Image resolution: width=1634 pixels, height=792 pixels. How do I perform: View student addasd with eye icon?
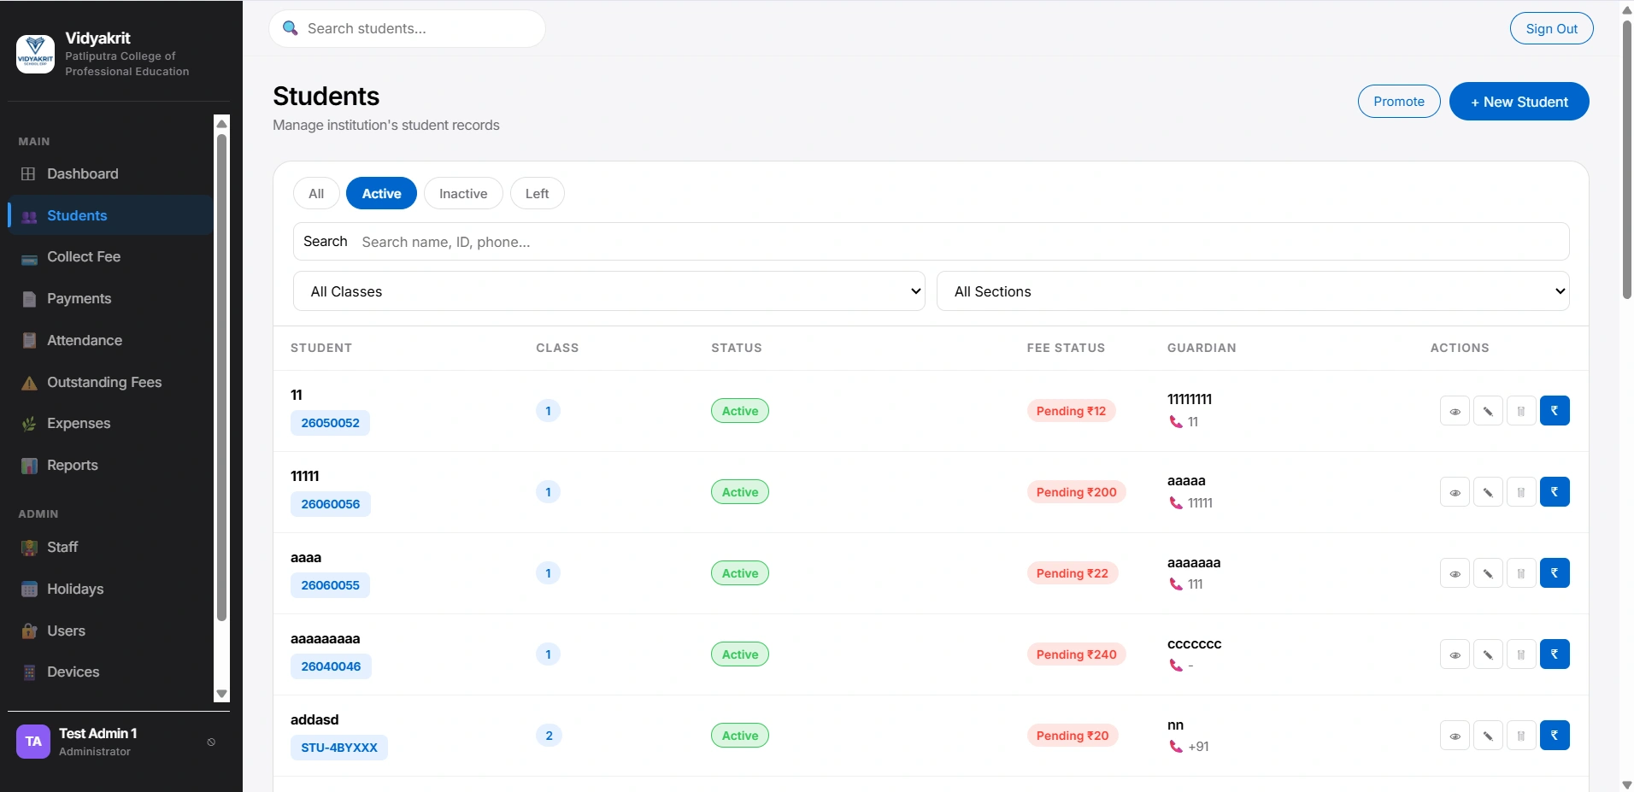point(1455,736)
